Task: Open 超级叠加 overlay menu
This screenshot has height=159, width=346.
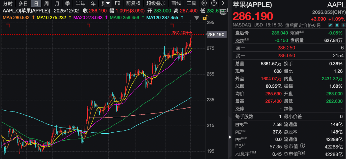Action: (156, 3)
